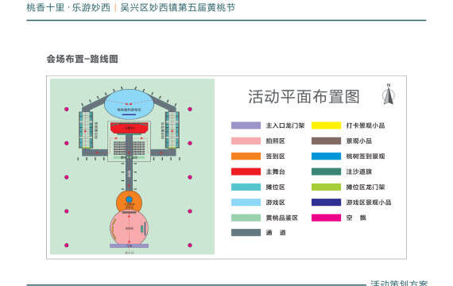Screen dimensions: 453x286
Task: Click the 活动平面布置图 title
Action: coord(304,96)
